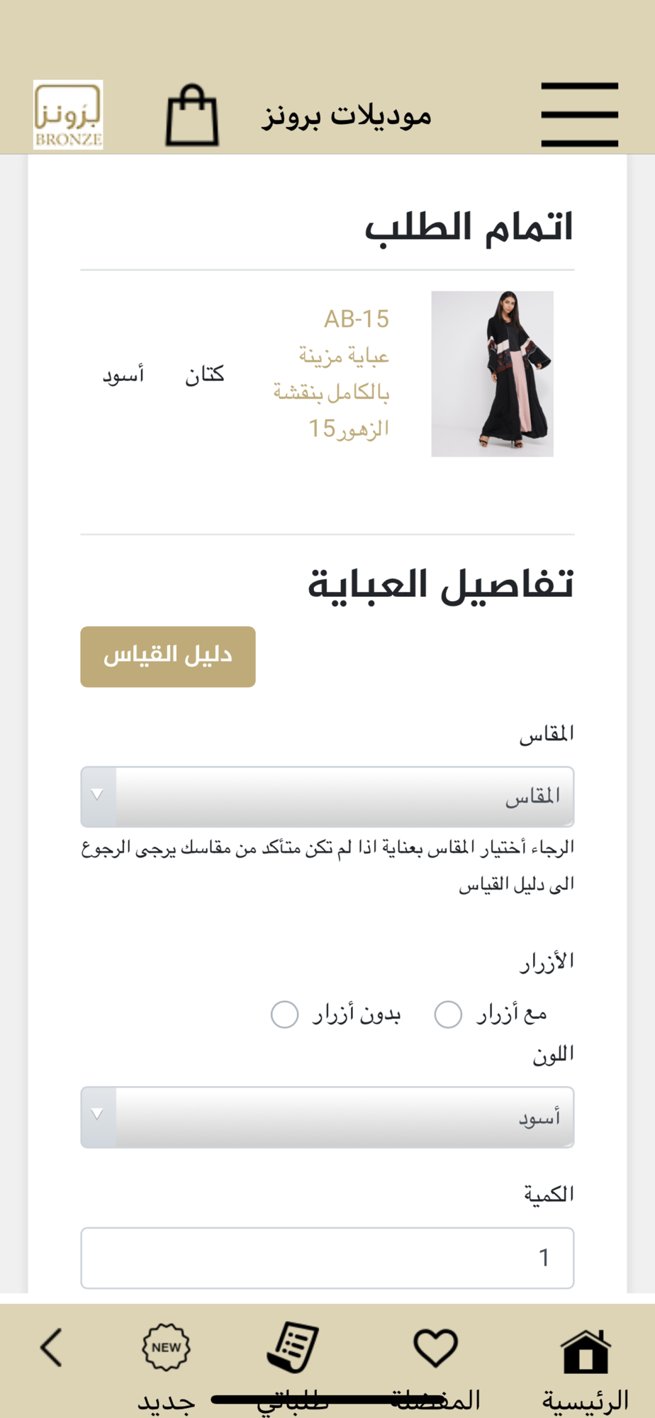Select the 'بدون أزرار' radio option

click(x=285, y=1015)
